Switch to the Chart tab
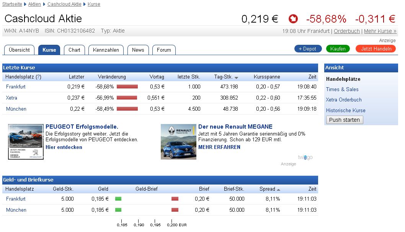Image resolution: width=405 pixels, height=232 pixels. [74, 49]
